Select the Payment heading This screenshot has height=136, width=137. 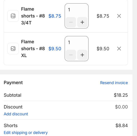coord(13,83)
